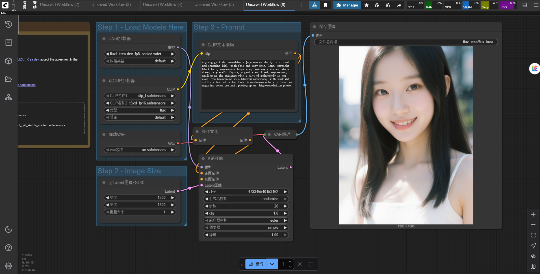The image size is (540, 274).
Task: Expand the run button dropdown arrow
Action: (x=272, y=264)
